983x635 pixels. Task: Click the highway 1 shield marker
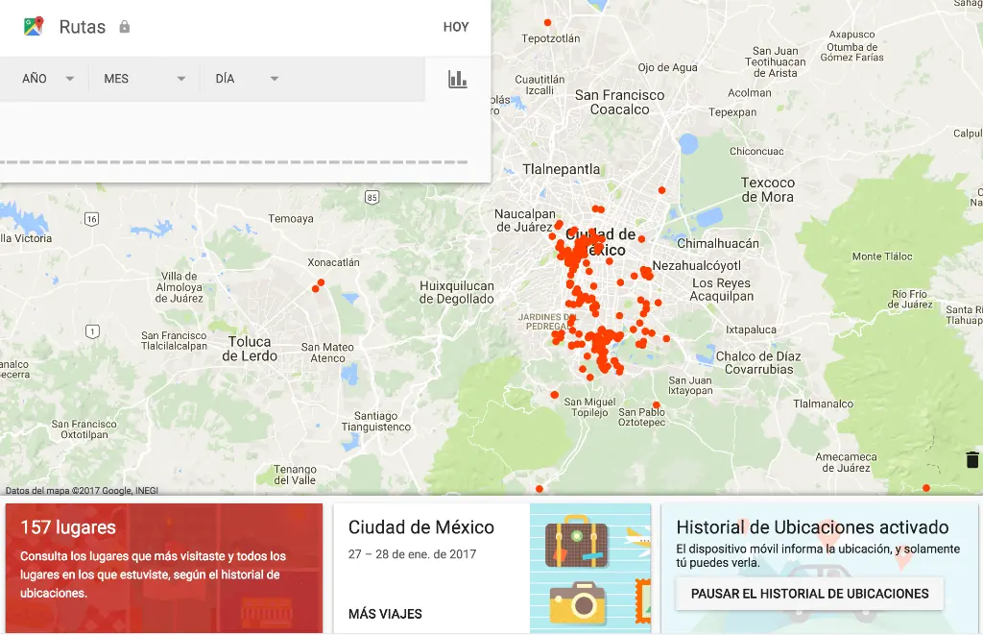coord(92,331)
